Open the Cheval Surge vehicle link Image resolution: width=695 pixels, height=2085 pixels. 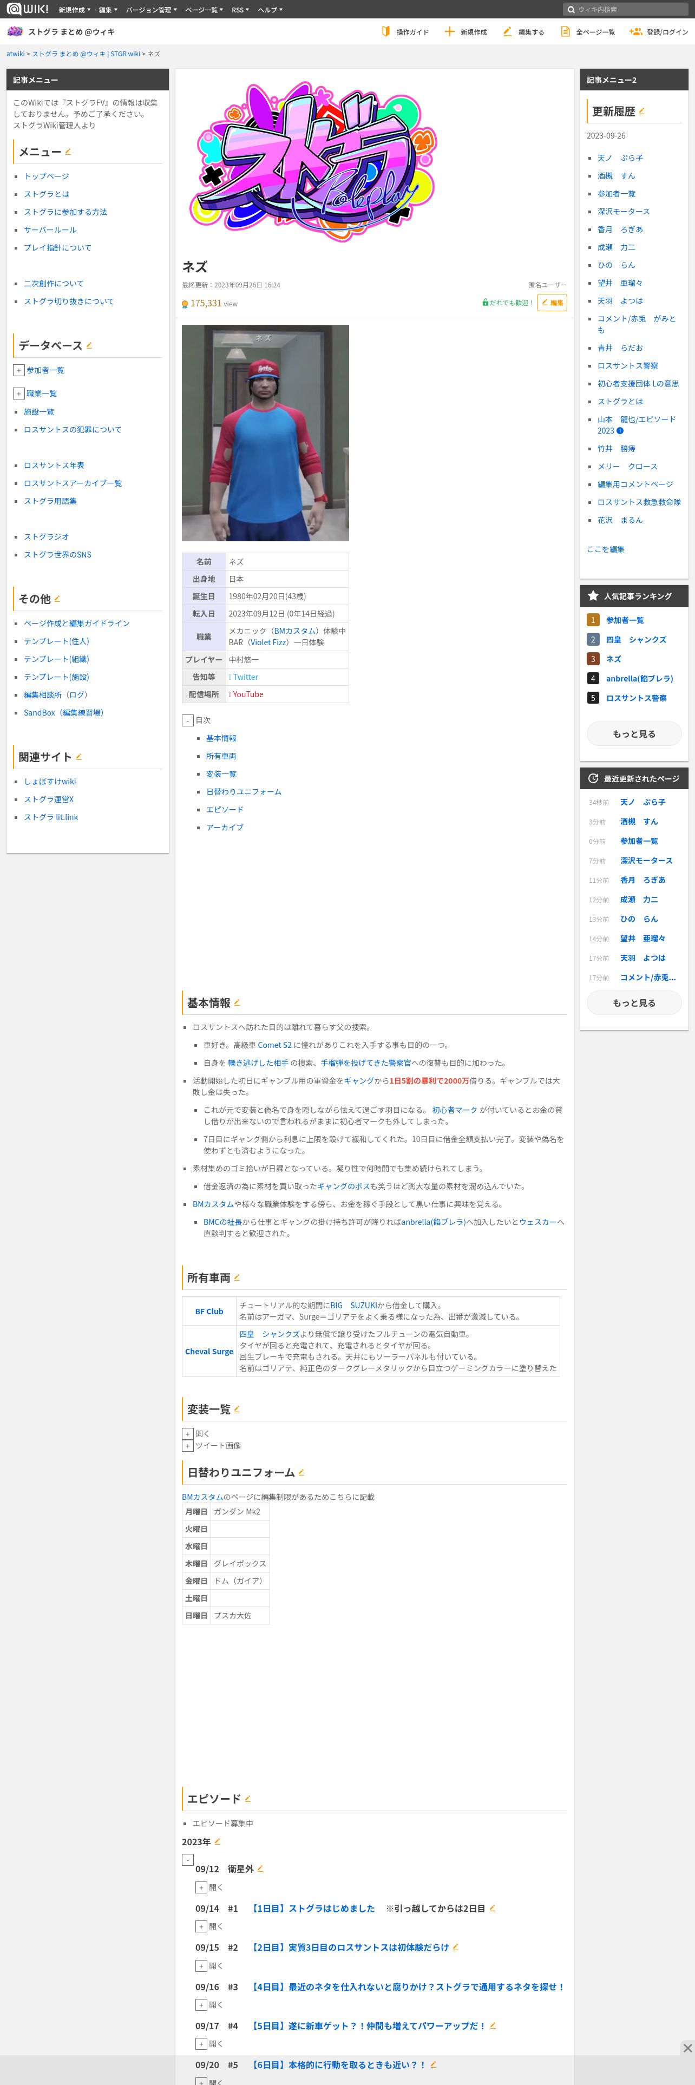[209, 1351]
